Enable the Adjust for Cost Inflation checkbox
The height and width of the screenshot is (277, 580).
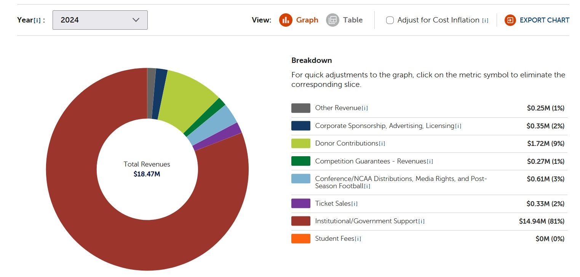390,20
